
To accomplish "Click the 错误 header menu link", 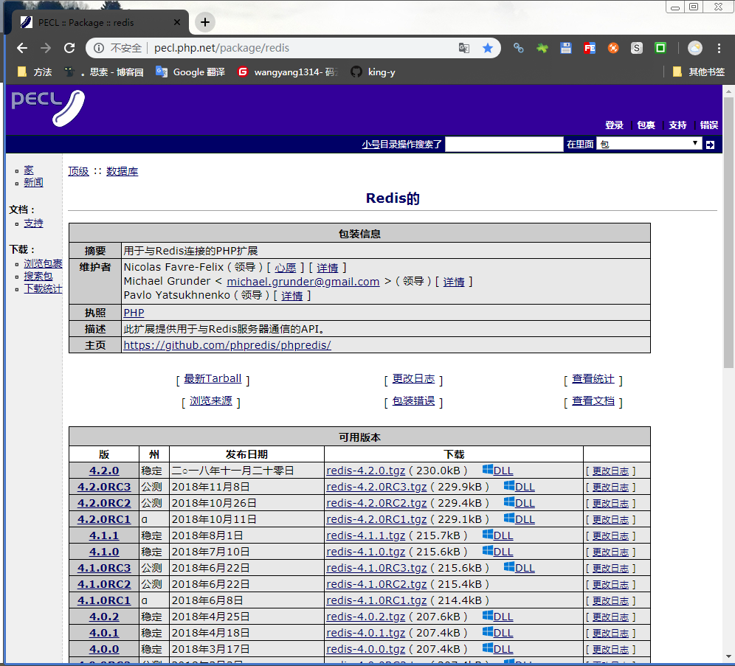I will click(x=708, y=125).
